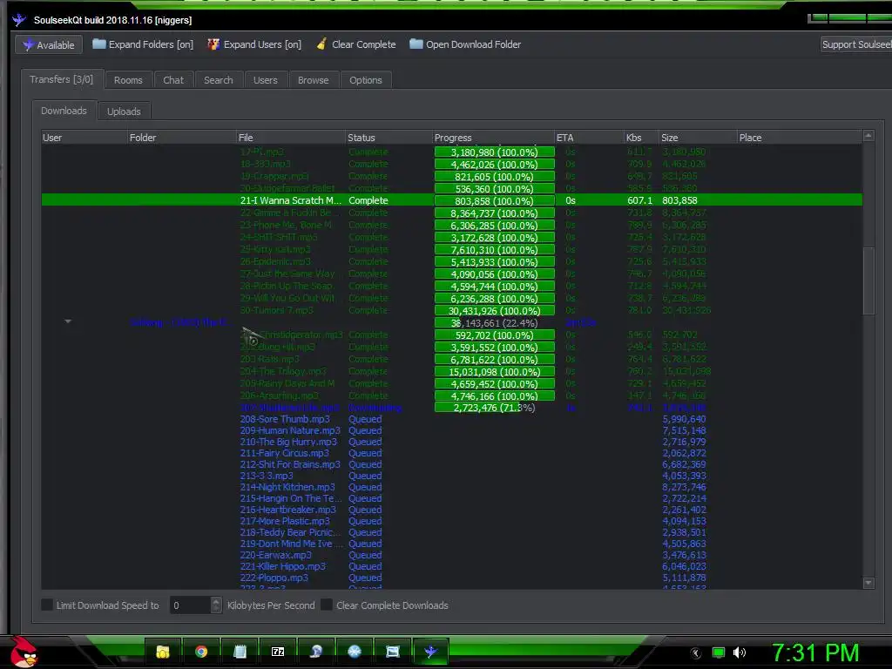Select row 21-I Wanna Scratch M...
892x669 pixels.
[452, 200]
